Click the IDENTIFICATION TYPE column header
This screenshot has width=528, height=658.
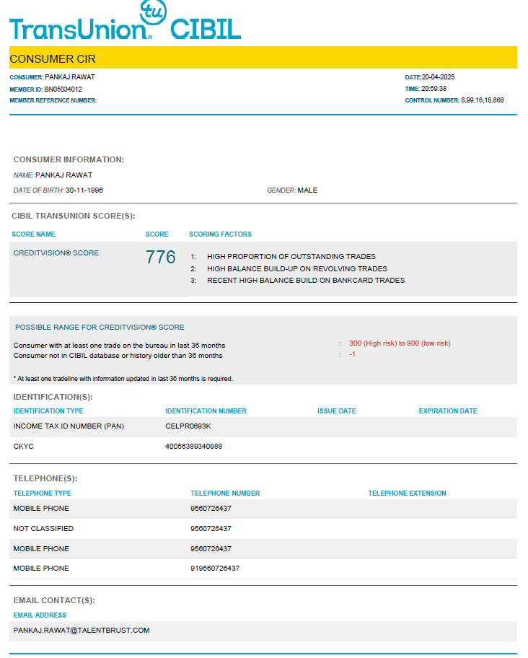pos(48,411)
